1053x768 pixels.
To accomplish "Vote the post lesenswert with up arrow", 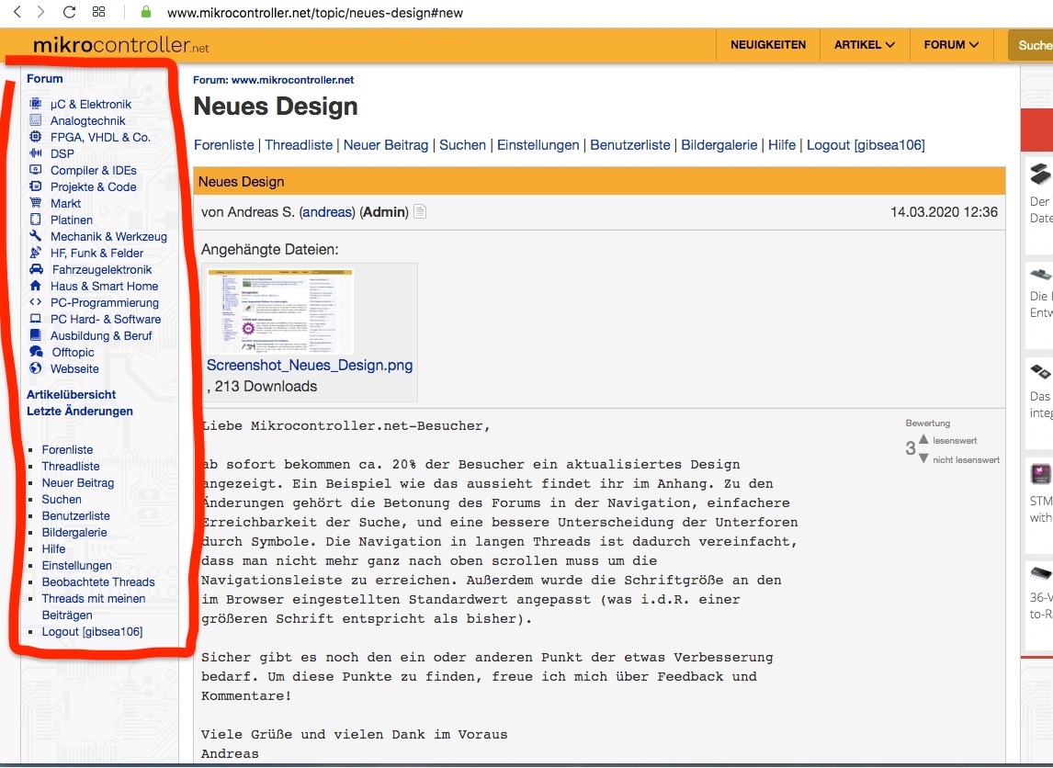I will coord(923,439).
